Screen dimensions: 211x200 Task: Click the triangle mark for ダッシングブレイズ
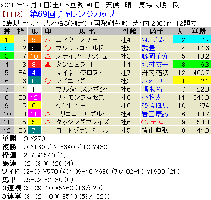(x=48, y=122)
